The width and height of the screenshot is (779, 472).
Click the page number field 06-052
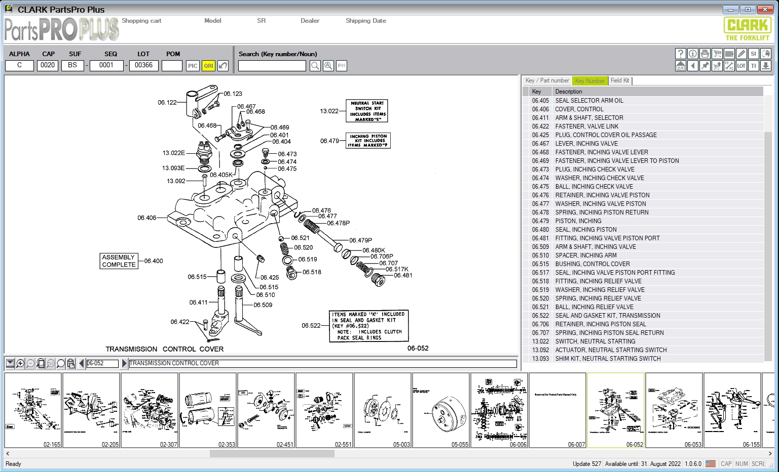(x=102, y=363)
